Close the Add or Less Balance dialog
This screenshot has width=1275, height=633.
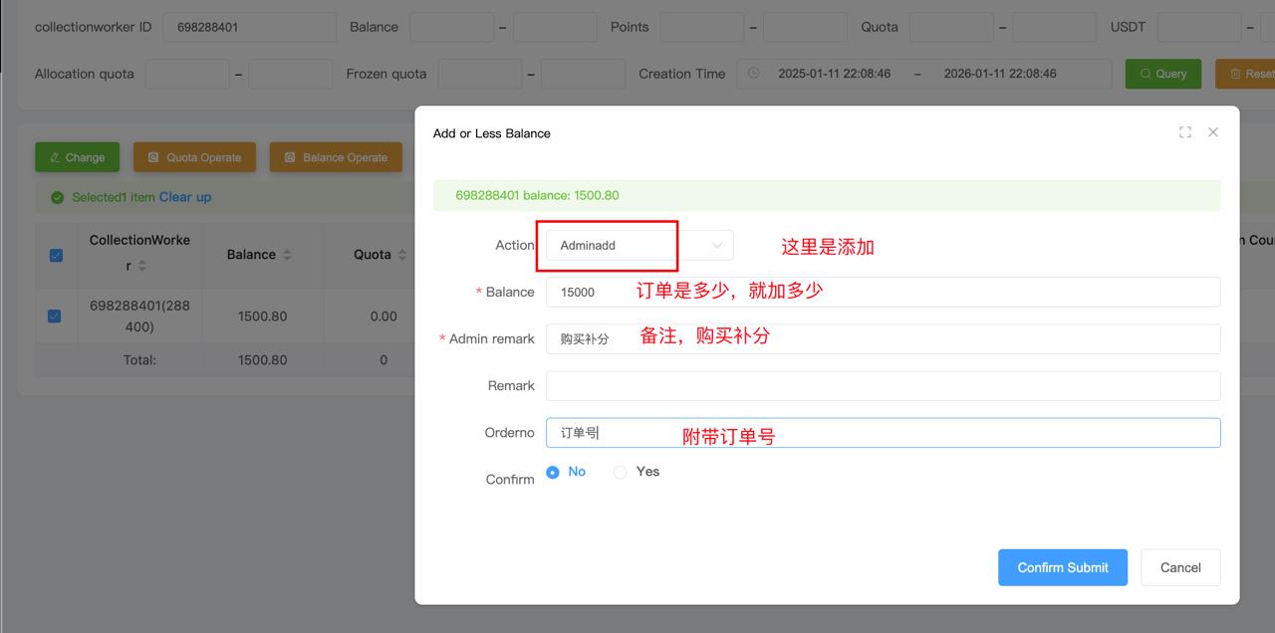tap(1213, 132)
